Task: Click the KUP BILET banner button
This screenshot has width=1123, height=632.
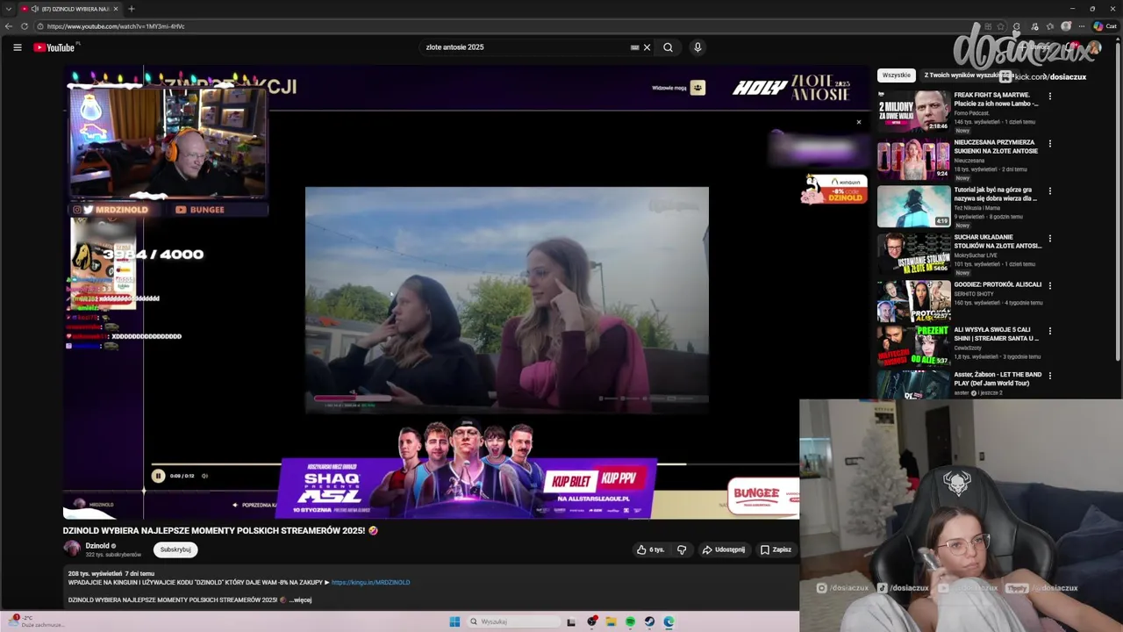Action: click(x=570, y=480)
